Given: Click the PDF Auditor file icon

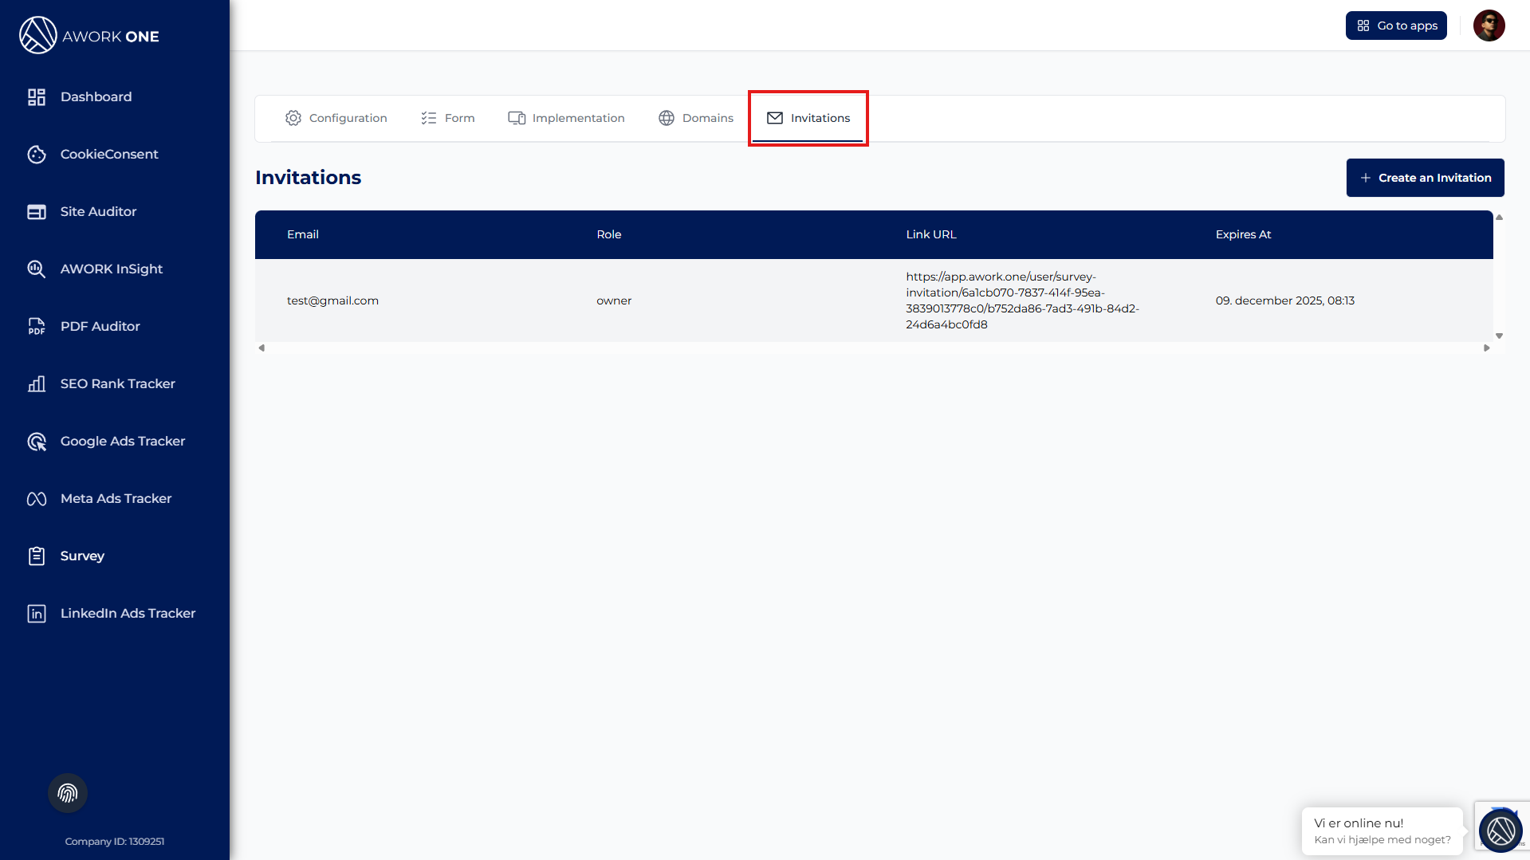Looking at the screenshot, I should [x=37, y=327].
